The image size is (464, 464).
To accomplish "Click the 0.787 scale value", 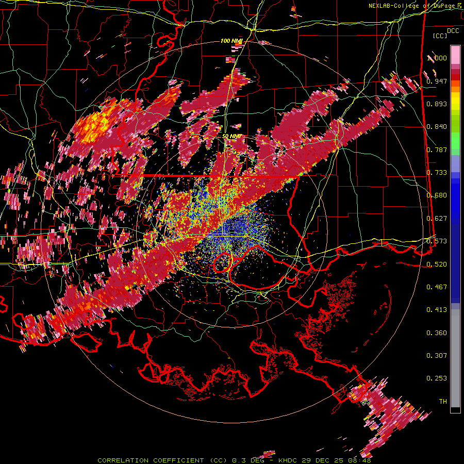I will click(x=437, y=150).
